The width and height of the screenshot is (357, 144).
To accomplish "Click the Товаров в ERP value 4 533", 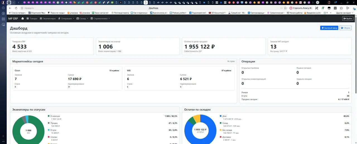I will tap(20, 47).
